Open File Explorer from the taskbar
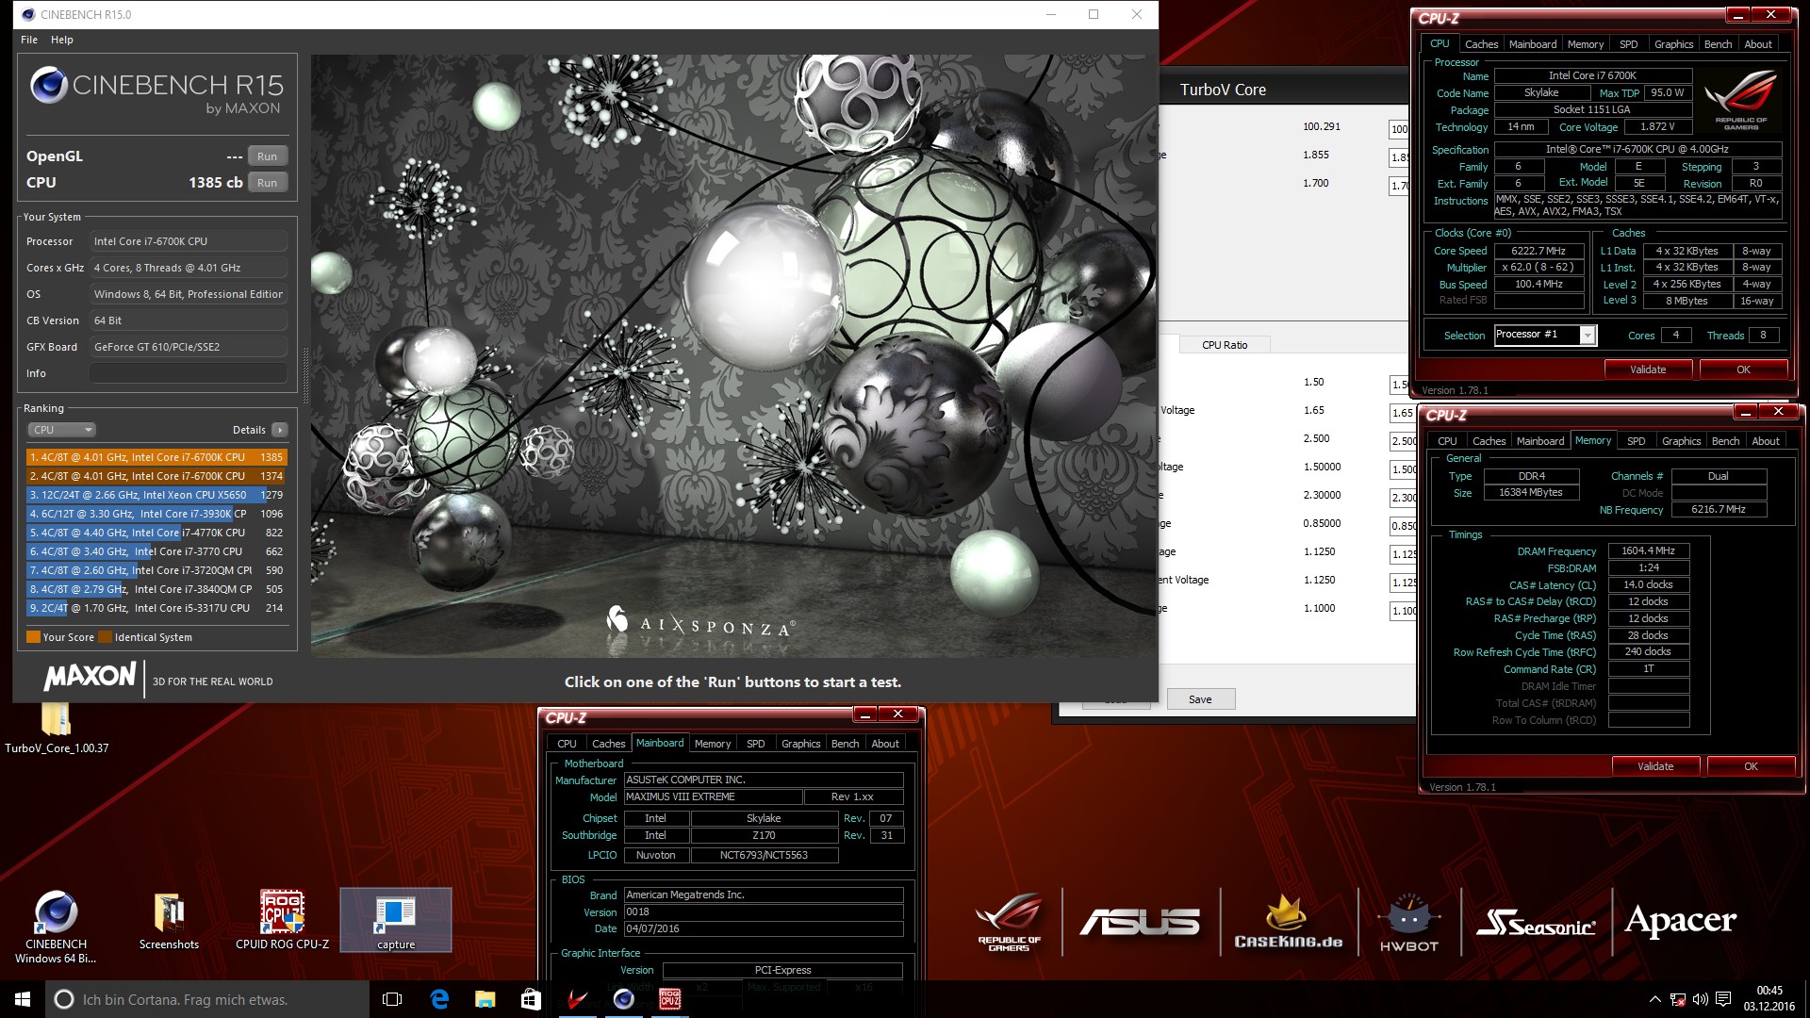1810x1018 pixels. 485,999
